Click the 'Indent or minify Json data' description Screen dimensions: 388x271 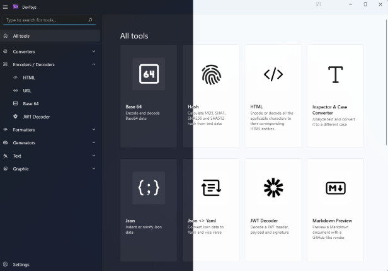click(x=144, y=229)
